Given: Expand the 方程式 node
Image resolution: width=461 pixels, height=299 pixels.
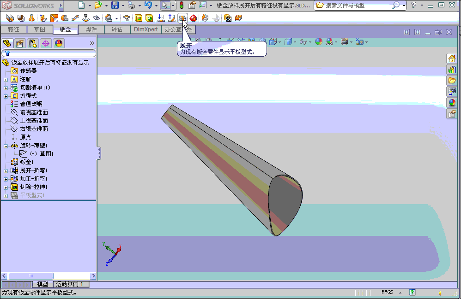Looking at the screenshot, I should (6, 96).
